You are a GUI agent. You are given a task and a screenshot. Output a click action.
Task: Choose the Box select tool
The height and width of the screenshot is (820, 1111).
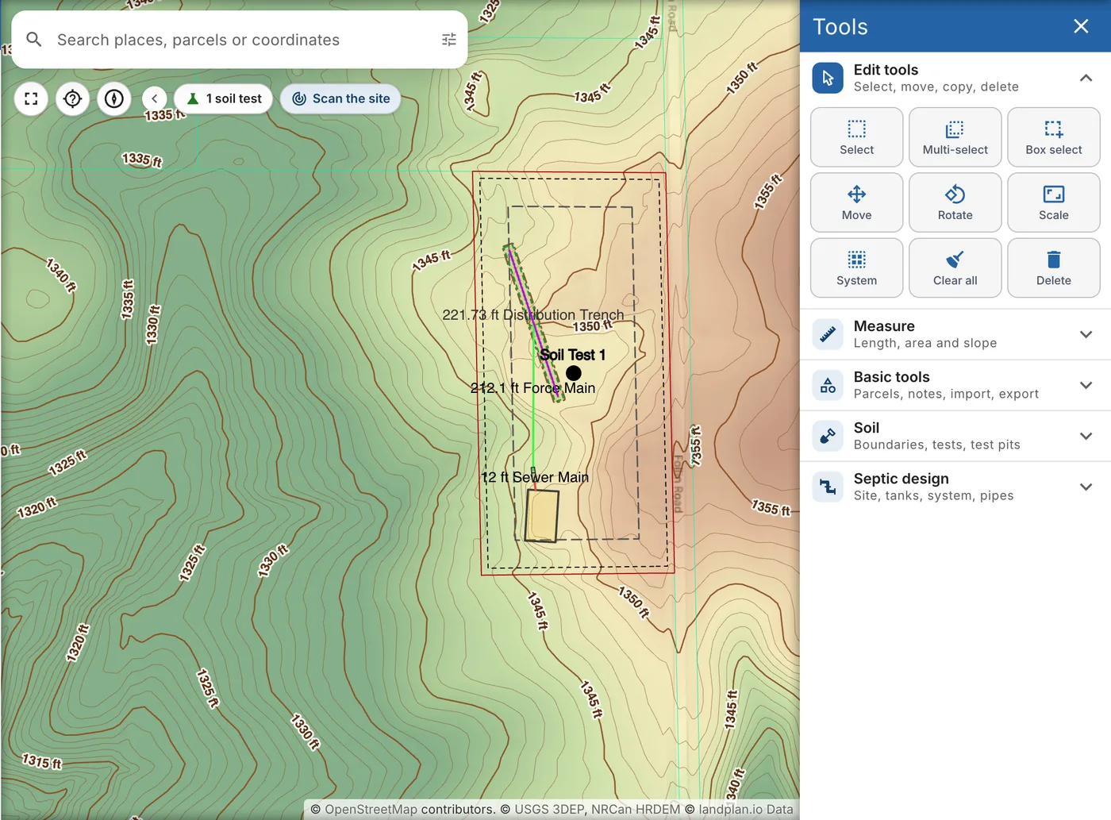coord(1053,137)
